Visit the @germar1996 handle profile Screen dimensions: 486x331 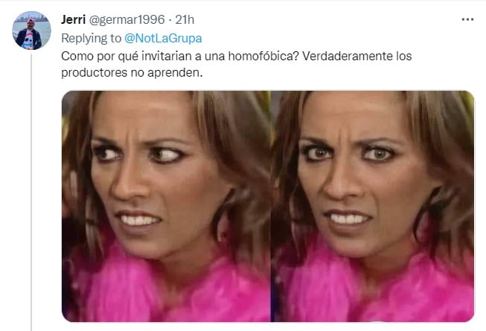click(127, 20)
